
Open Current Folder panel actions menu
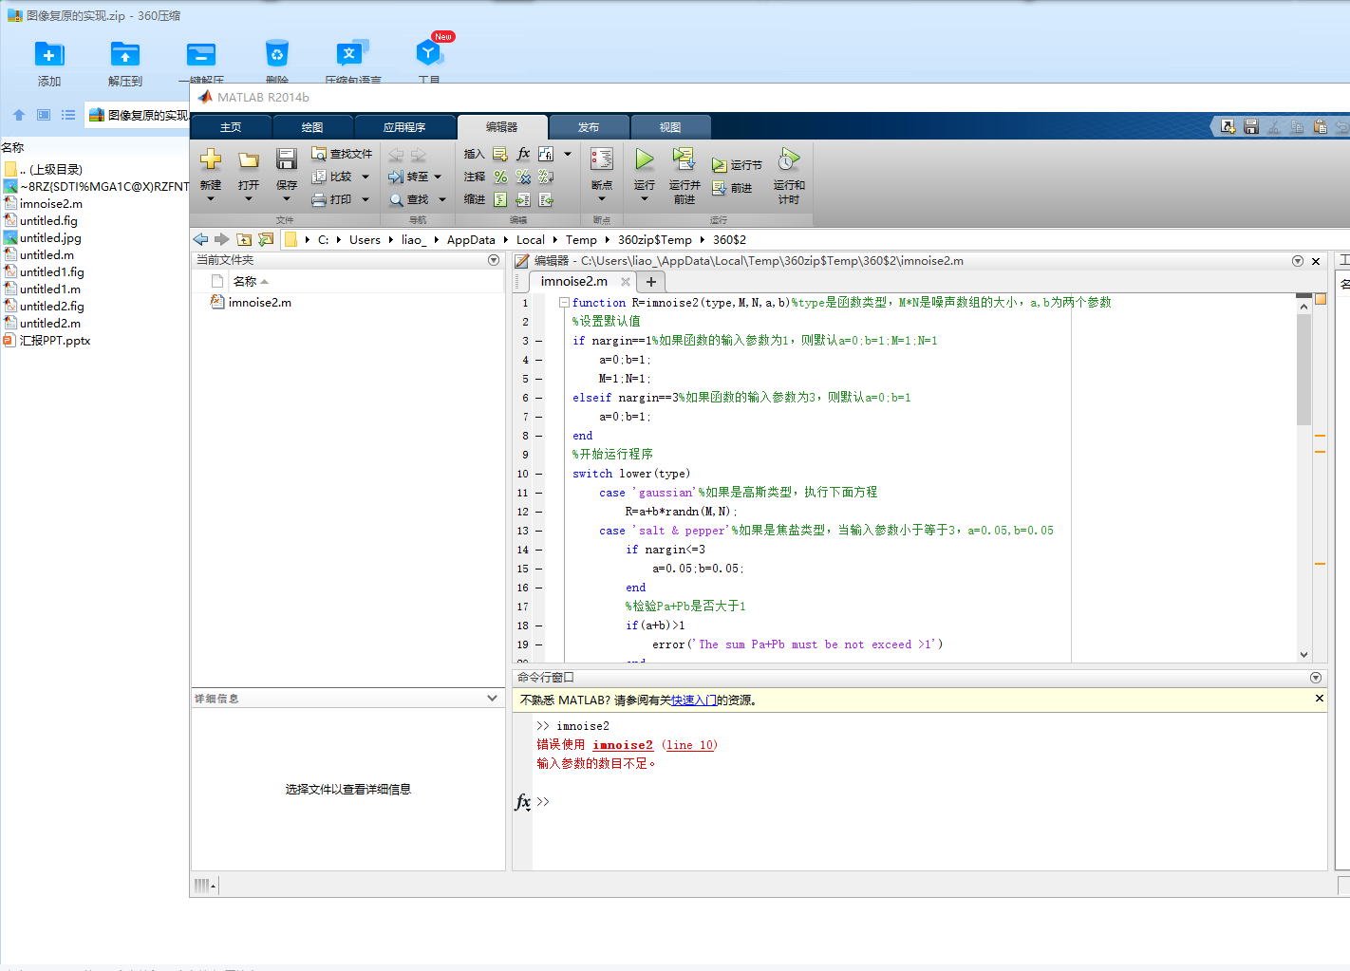pos(493,260)
